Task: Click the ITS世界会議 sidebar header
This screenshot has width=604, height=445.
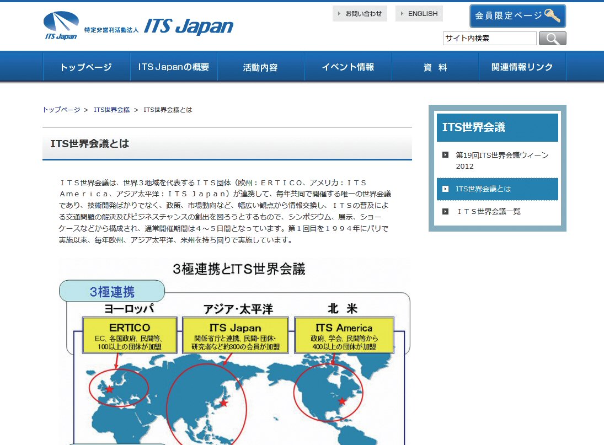Action: [x=498, y=127]
